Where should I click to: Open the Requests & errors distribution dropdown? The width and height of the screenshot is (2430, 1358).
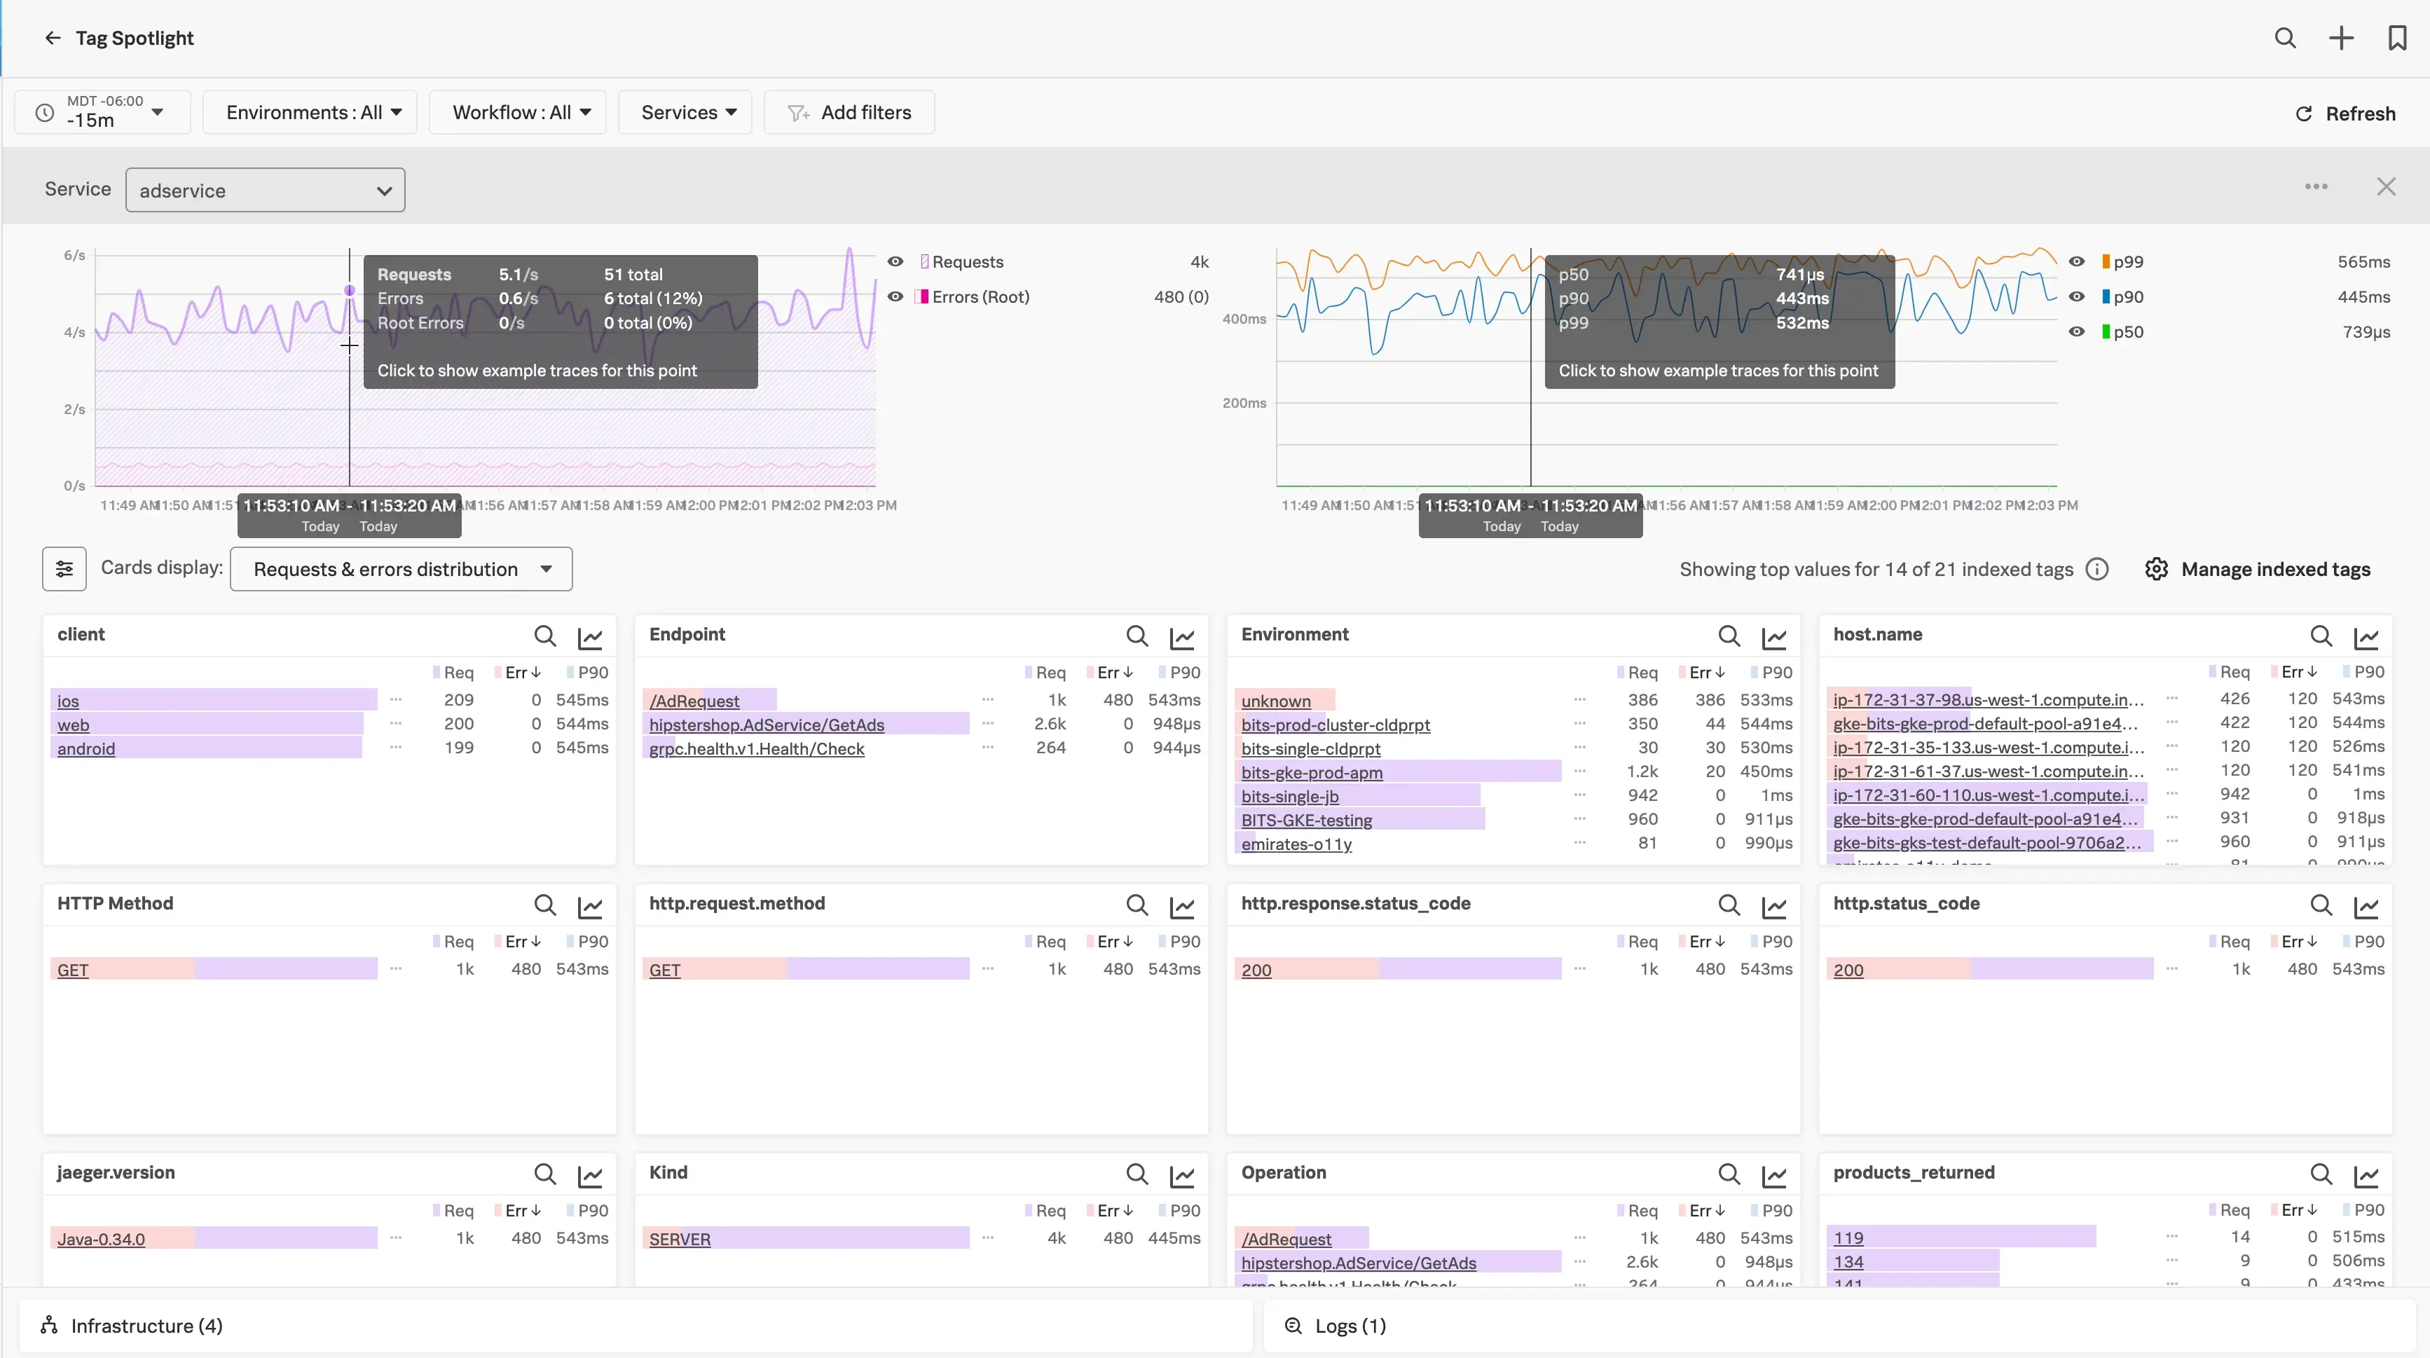(x=400, y=569)
